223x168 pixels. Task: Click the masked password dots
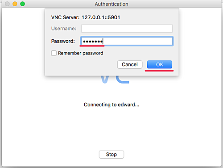(93, 42)
